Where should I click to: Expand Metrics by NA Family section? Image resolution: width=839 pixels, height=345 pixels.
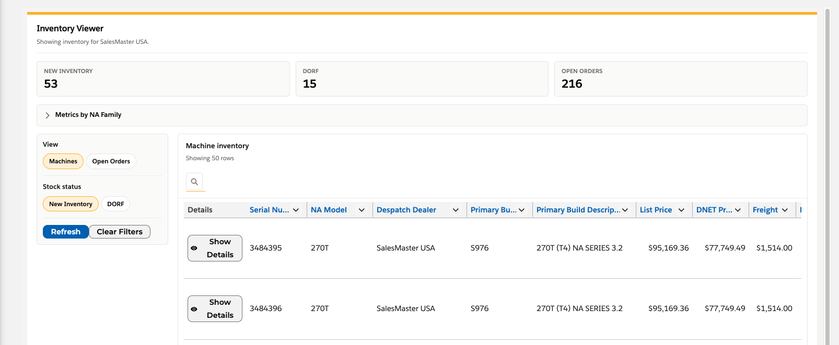(x=422, y=115)
